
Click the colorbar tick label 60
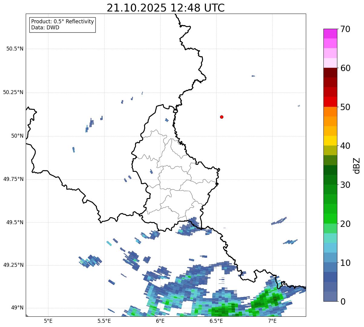(345, 68)
